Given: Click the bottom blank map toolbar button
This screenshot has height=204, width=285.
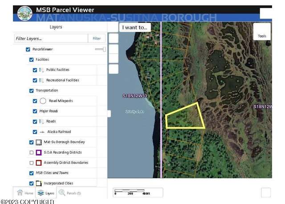Looking at the screenshot, I should (x=114, y=69).
